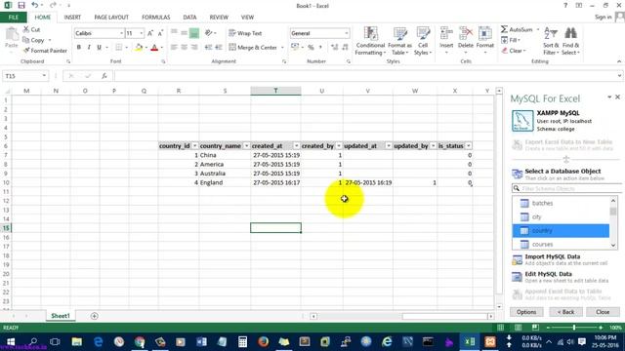This screenshot has width=625, height=351.
Task: Open the is_status column filter dropdown
Action: coord(469,146)
